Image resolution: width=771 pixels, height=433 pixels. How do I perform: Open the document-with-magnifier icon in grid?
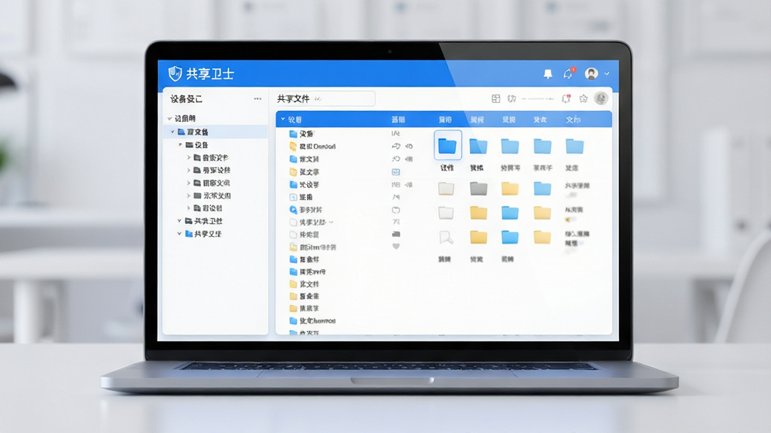446,238
